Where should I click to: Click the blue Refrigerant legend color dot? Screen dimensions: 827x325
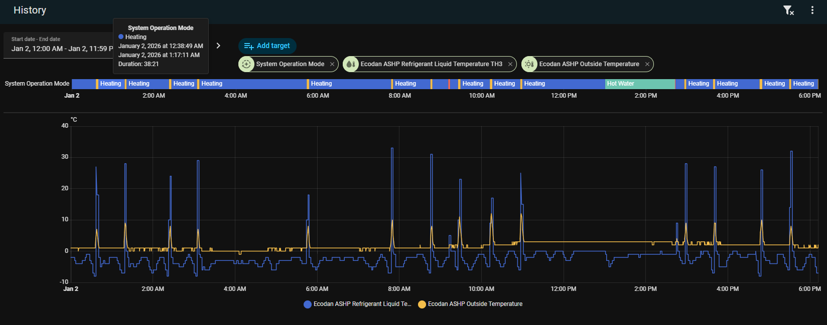pos(308,304)
